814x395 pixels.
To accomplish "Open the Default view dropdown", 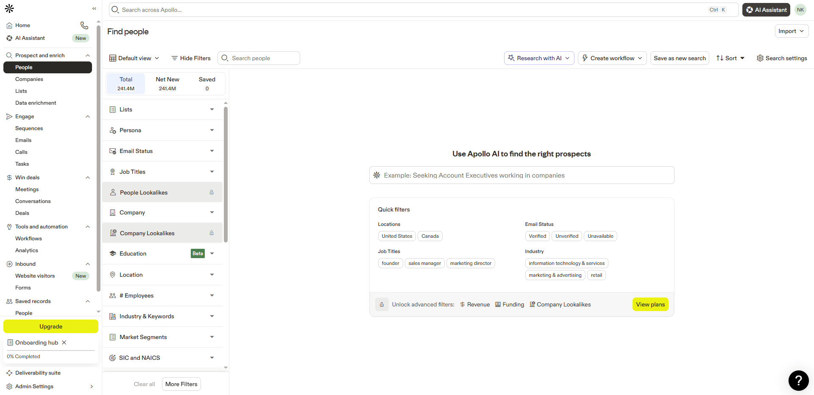I will coord(134,58).
